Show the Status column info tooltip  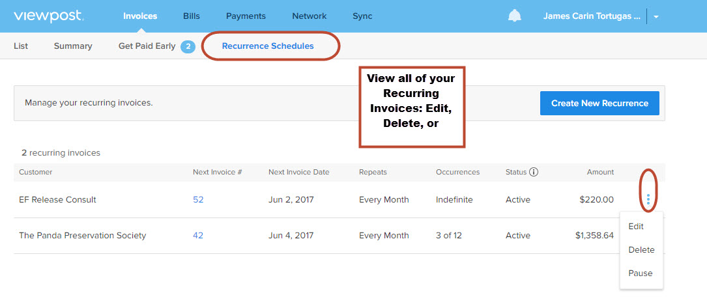pos(534,172)
